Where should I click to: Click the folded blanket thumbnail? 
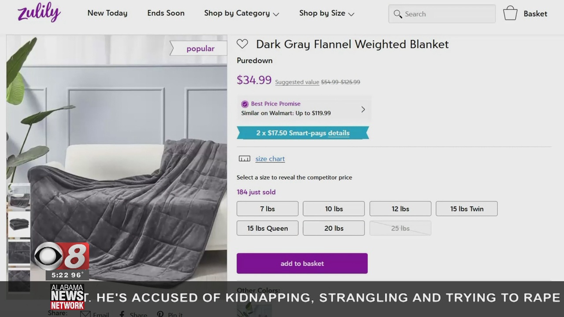pyautogui.click(x=19, y=224)
